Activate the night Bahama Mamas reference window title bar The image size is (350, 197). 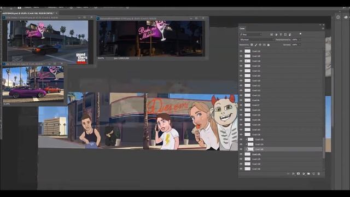click(143, 19)
